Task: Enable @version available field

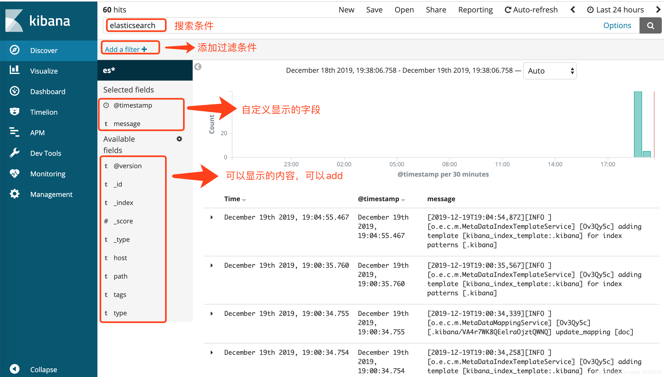Action: tap(127, 166)
